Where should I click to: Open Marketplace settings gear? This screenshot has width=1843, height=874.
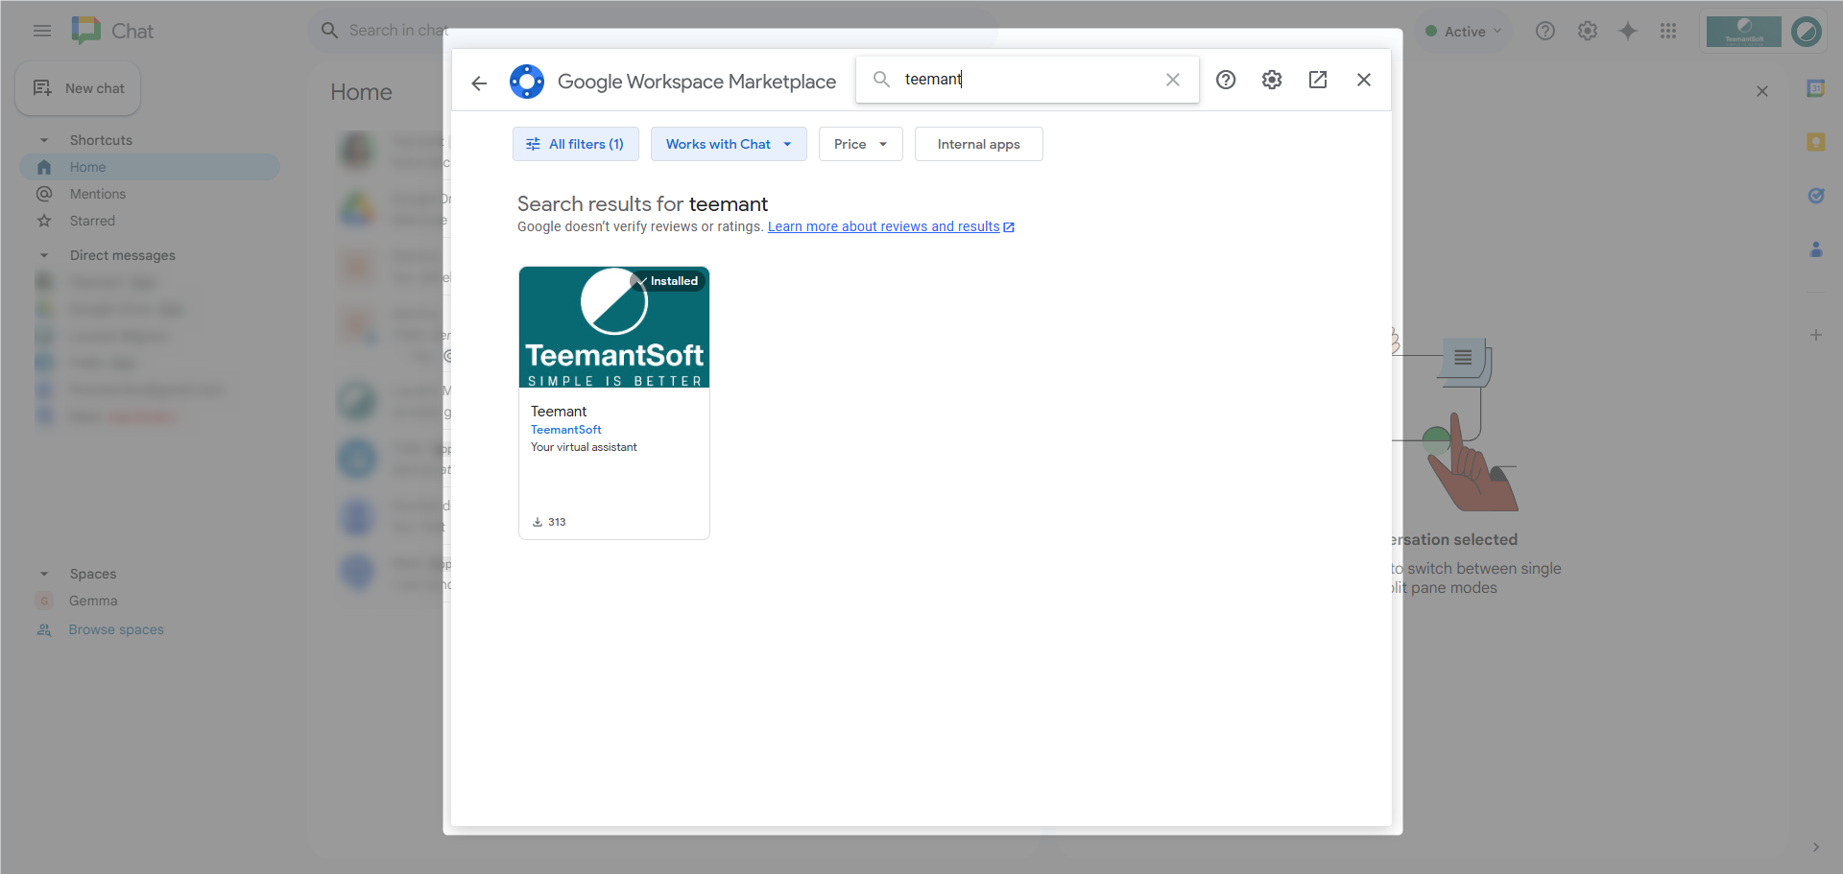coord(1272,80)
